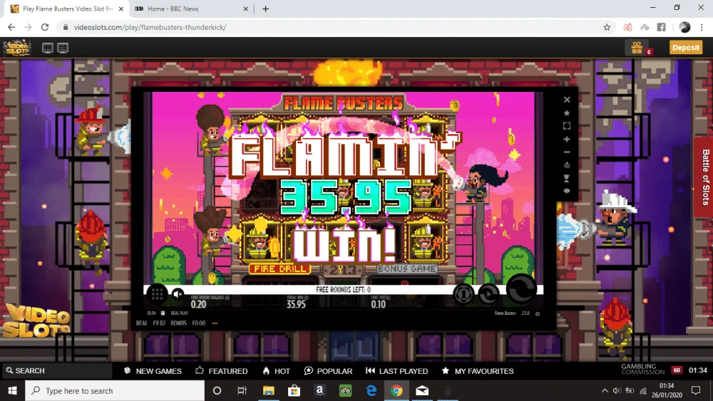This screenshot has height=401, width=713.
Task: Open Wi-Fi network status in tray
Action: pyautogui.click(x=643, y=390)
